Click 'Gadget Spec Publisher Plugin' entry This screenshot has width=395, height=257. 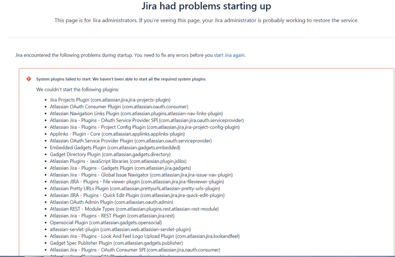point(116,243)
